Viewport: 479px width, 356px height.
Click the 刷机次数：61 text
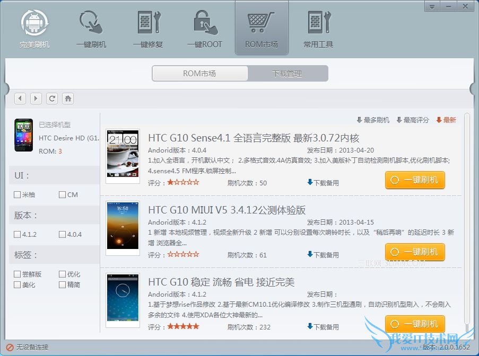click(247, 255)
